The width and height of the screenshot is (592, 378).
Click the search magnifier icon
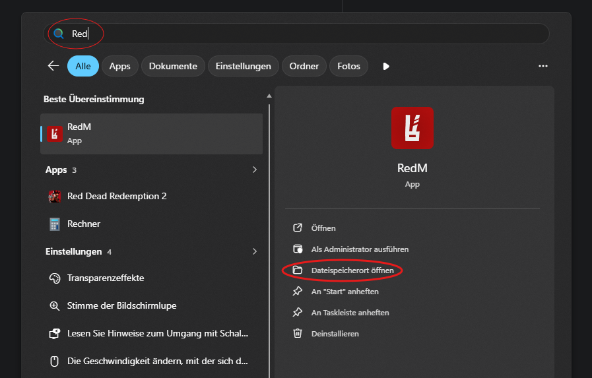pos(59,34)
